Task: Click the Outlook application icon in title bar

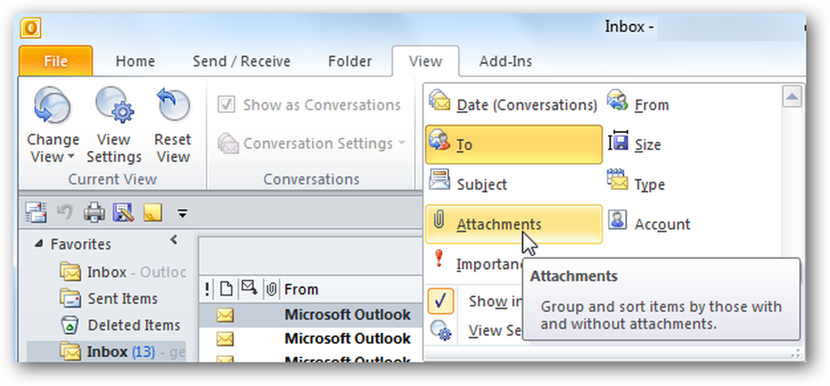Action: pyautogui.click(x=31, y=27)
